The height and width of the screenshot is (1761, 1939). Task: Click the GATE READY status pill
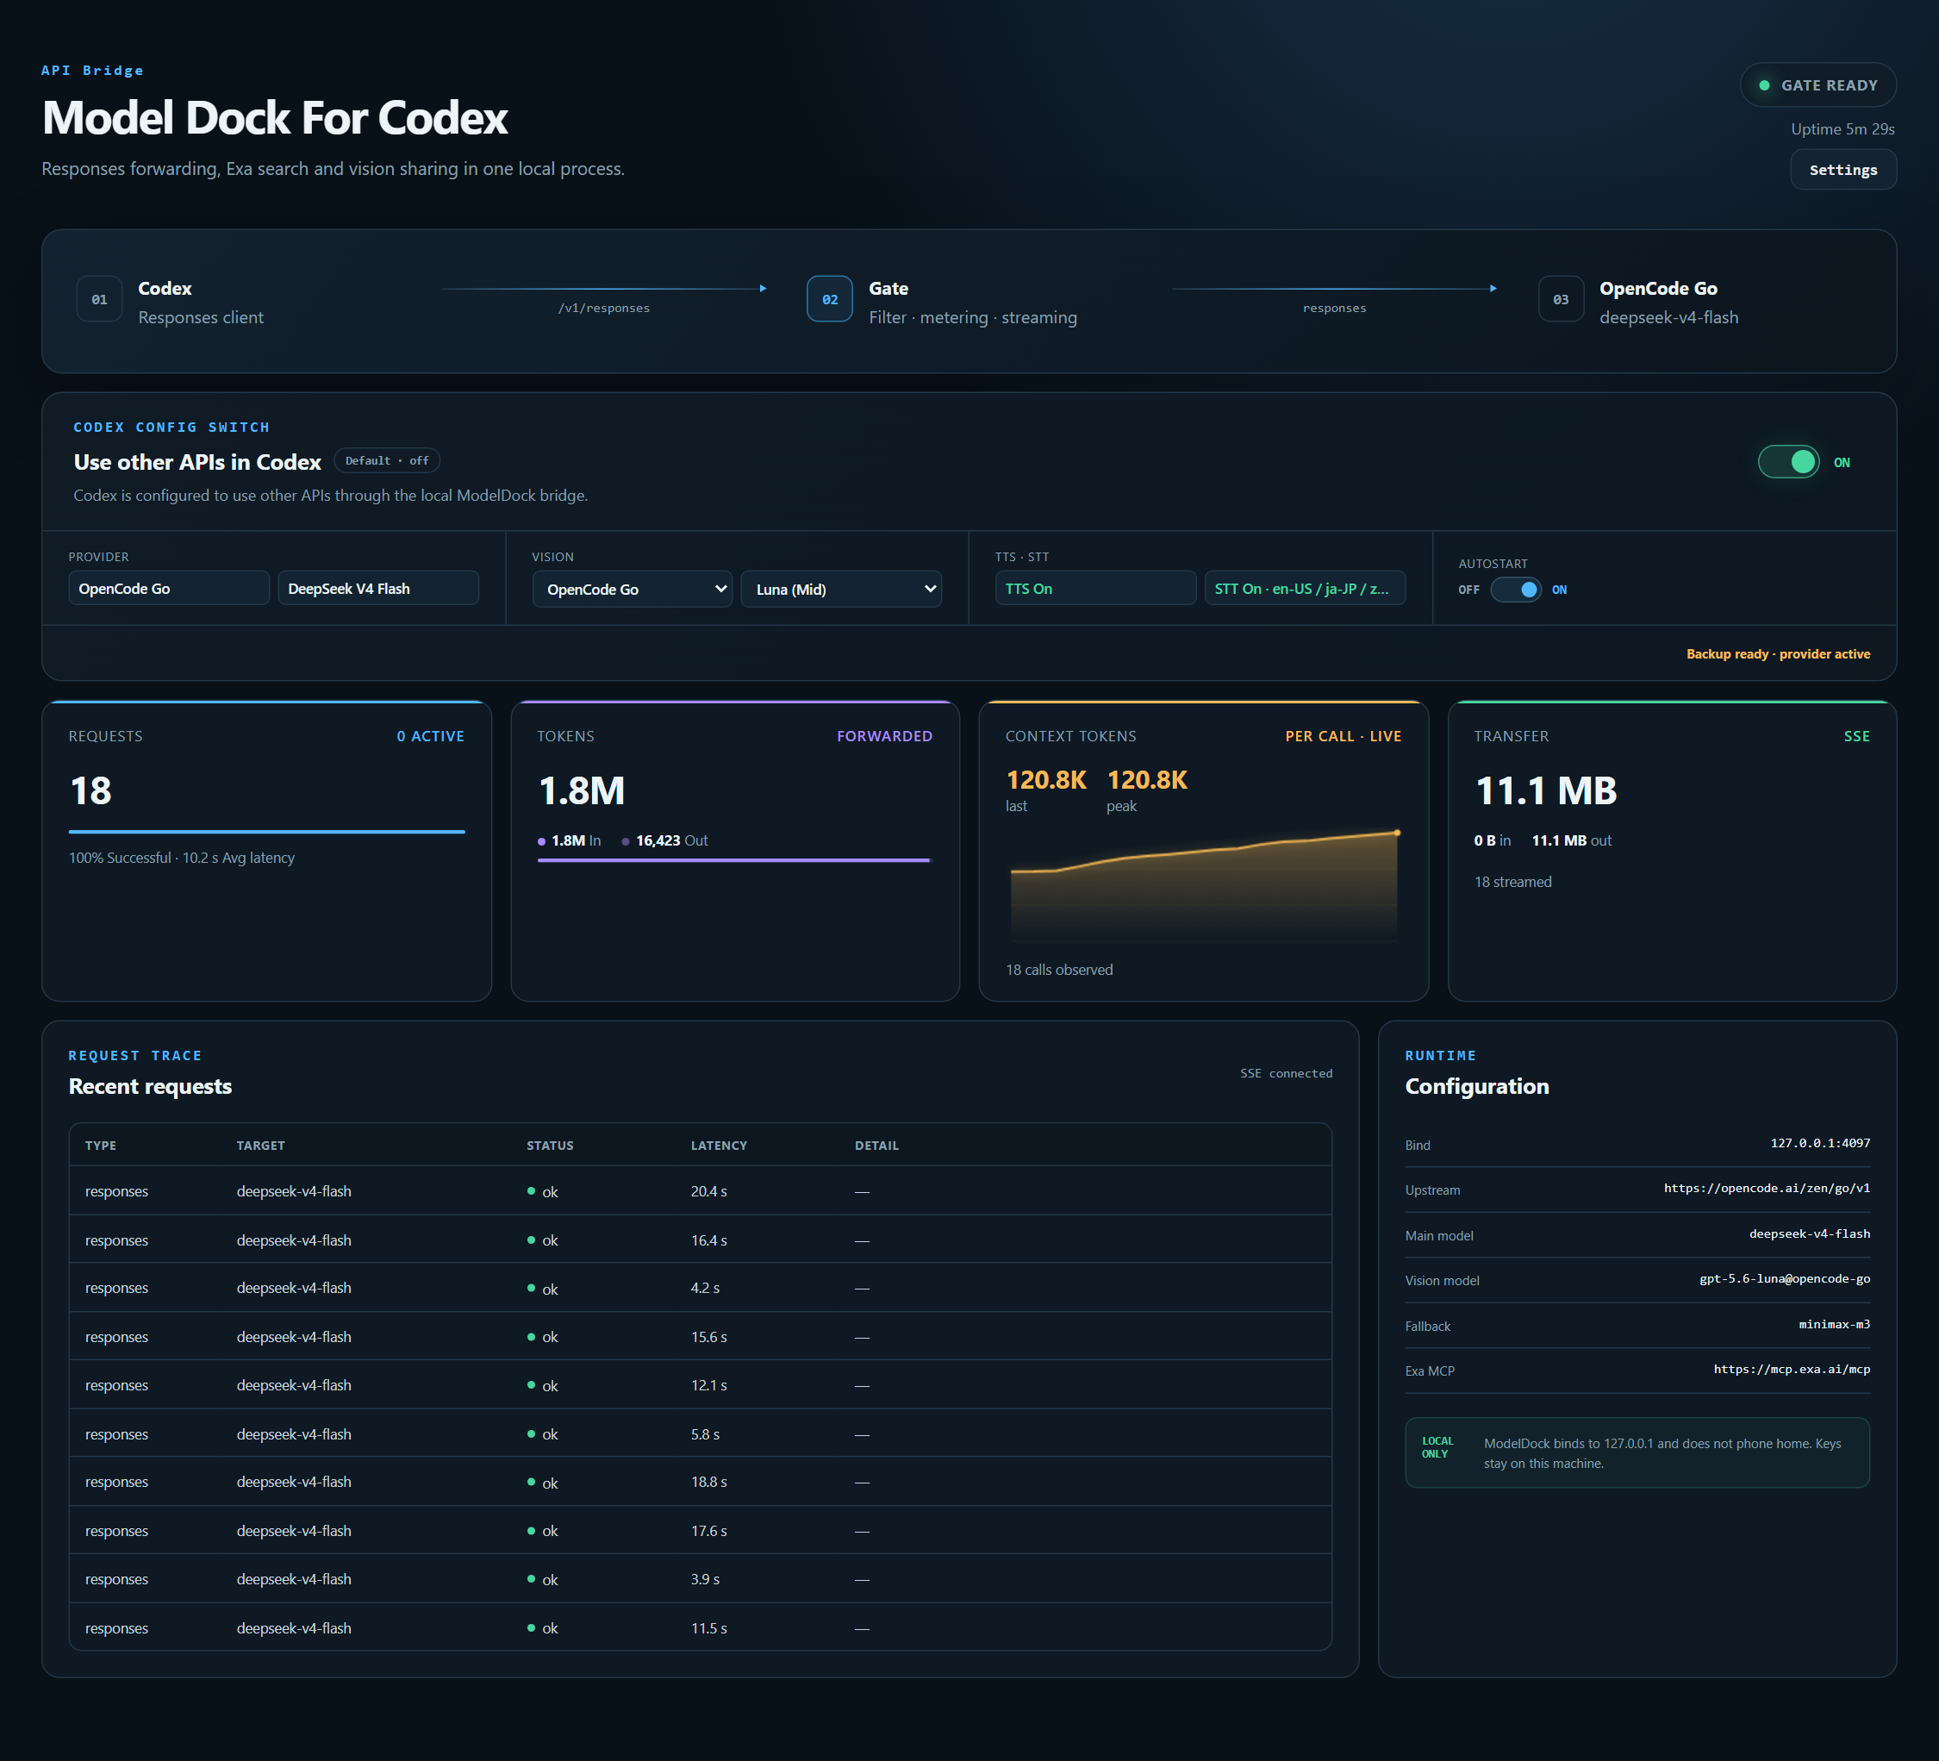(x=1817, y=84)
